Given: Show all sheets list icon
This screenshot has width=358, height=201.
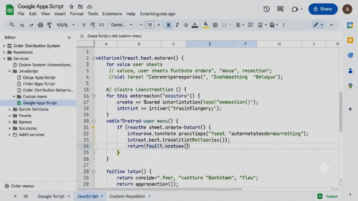Looking at the screenshot, I should [x=26, y=196].
